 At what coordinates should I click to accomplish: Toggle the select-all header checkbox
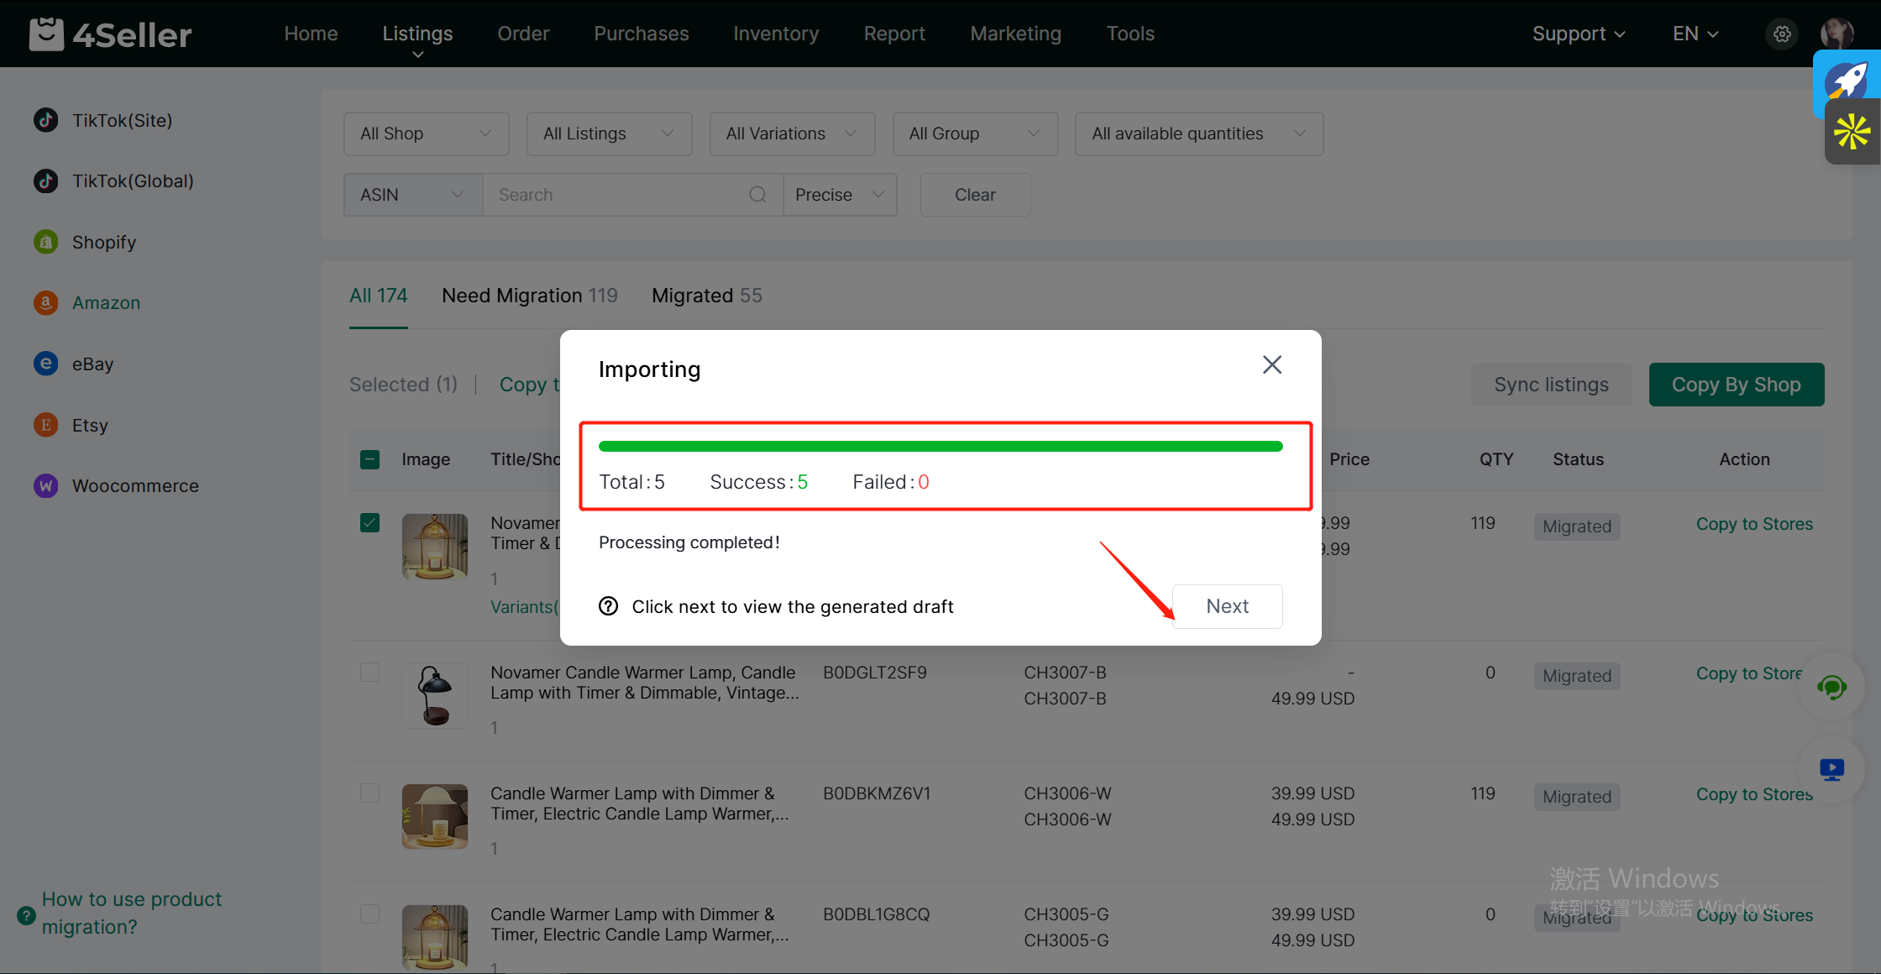[369, 459]
